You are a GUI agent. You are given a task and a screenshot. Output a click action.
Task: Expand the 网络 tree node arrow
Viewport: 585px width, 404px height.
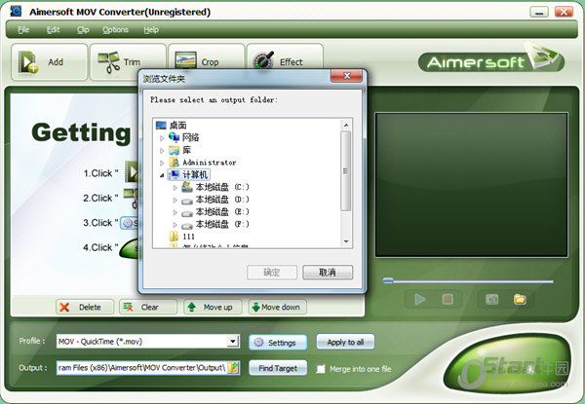point(162,138)
